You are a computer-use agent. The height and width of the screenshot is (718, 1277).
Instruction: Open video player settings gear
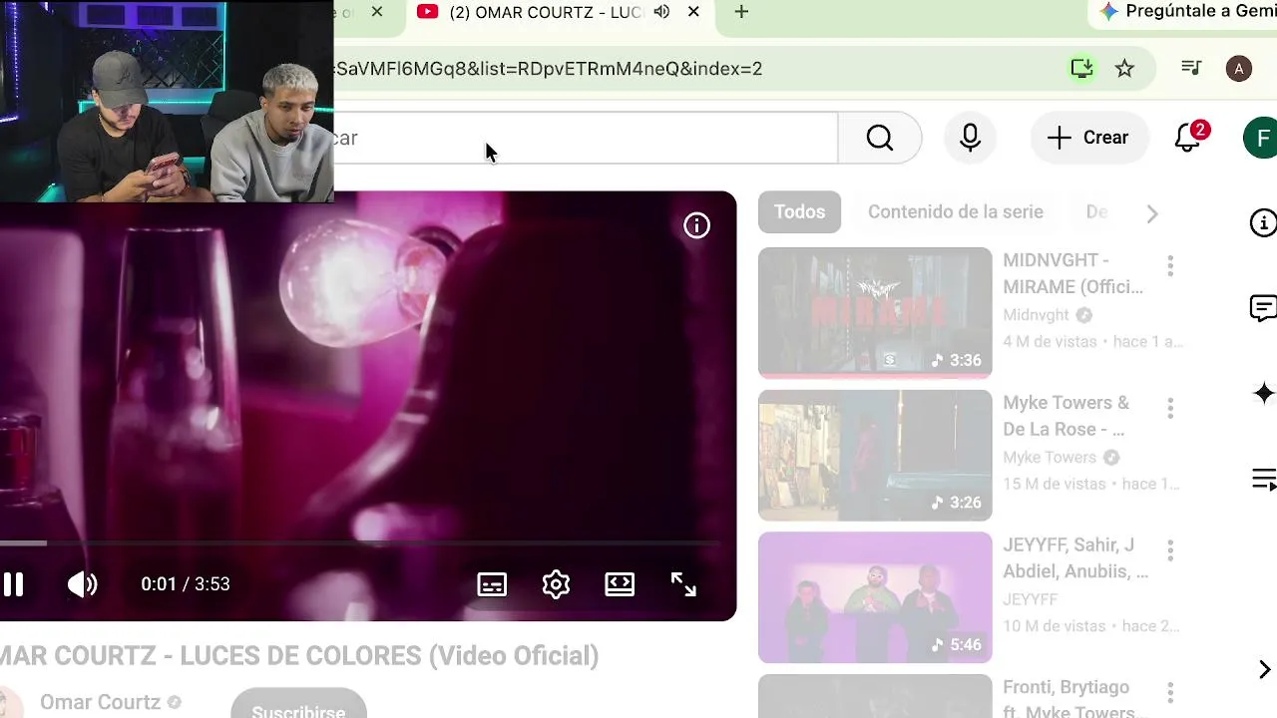(x=556, y=584)
